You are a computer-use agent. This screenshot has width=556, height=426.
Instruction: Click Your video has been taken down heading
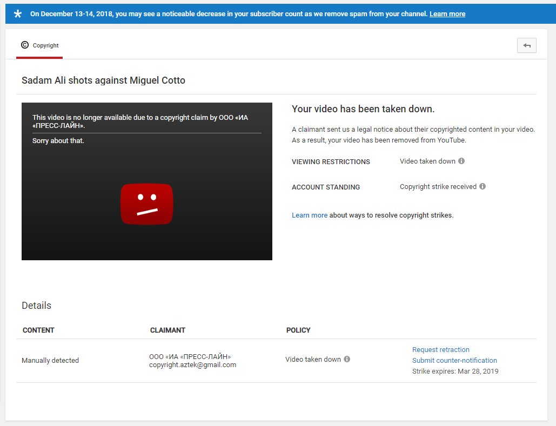(363, 109)
